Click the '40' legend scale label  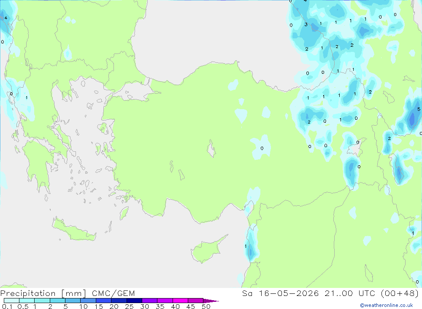pyautogui.click(x=176, y=306)
